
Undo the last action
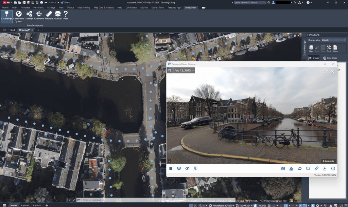tap(46, 2)
